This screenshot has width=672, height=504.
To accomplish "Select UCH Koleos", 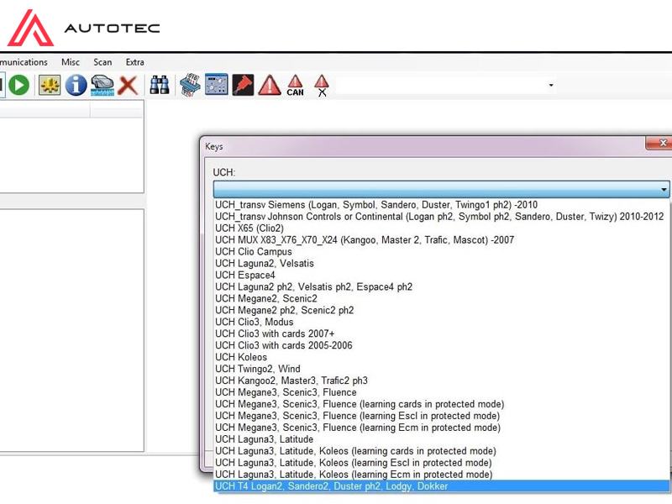I will tap(442, 357).
